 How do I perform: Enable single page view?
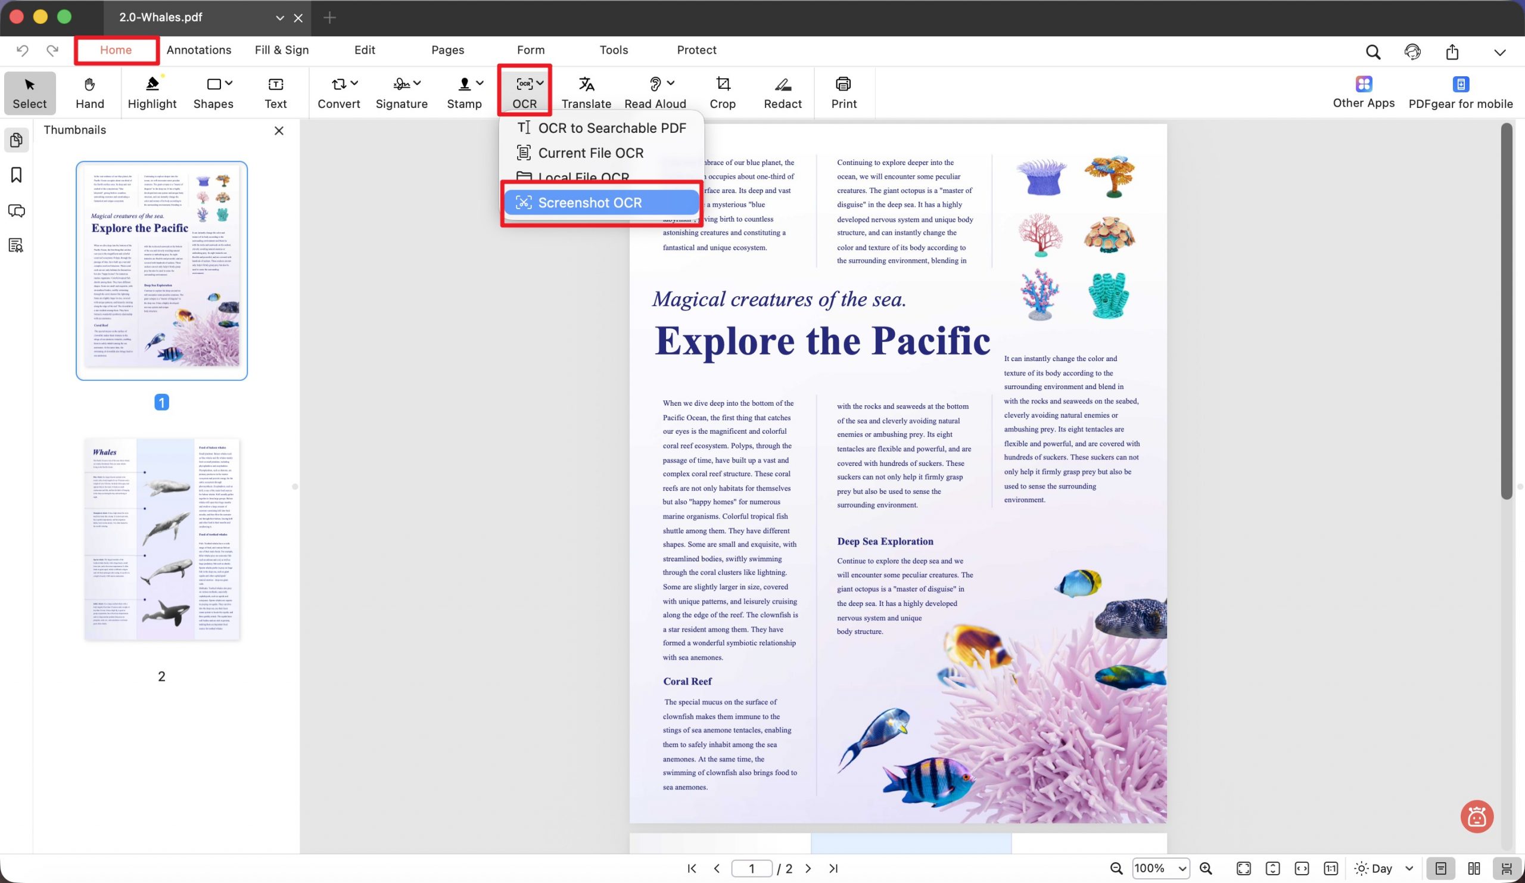coord(1441,869)
